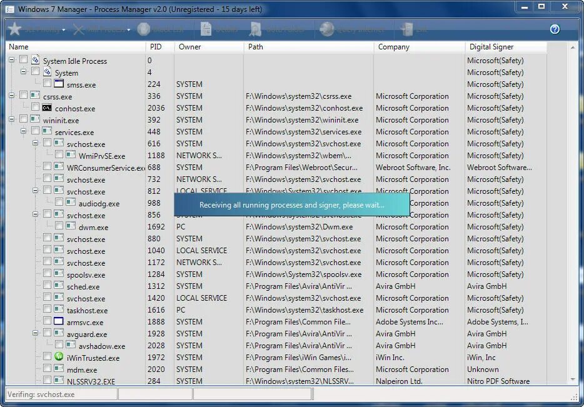The width and height of the screenshot is (584, 407).
Task: Click the conhost.exe console icon
Action: pyautogui.click(x=46, y=108)
